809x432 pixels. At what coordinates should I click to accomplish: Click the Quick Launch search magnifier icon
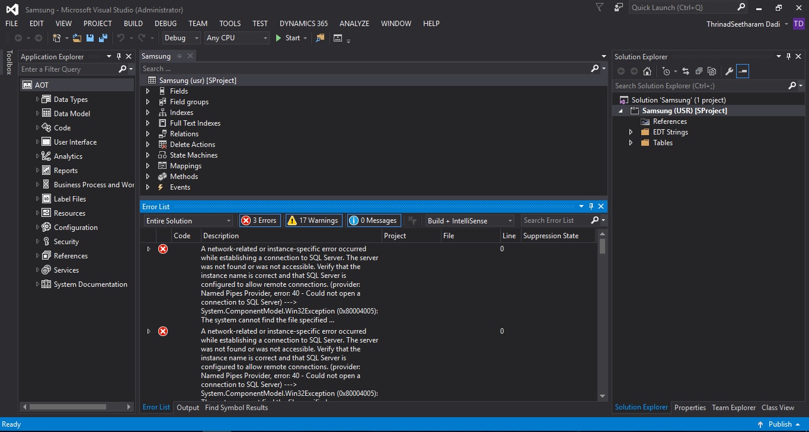tap(741, 7)
